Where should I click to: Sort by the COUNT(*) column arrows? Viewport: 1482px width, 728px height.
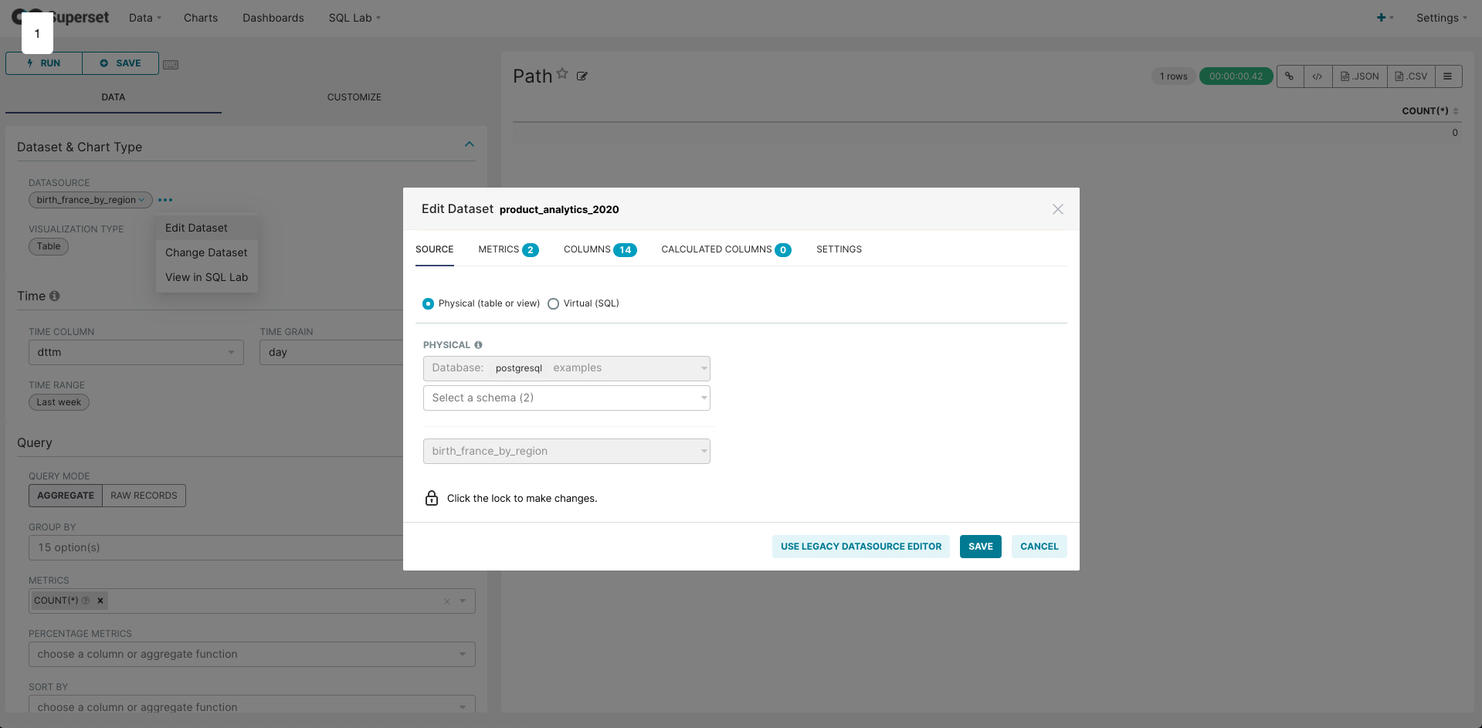[1456, 111]
